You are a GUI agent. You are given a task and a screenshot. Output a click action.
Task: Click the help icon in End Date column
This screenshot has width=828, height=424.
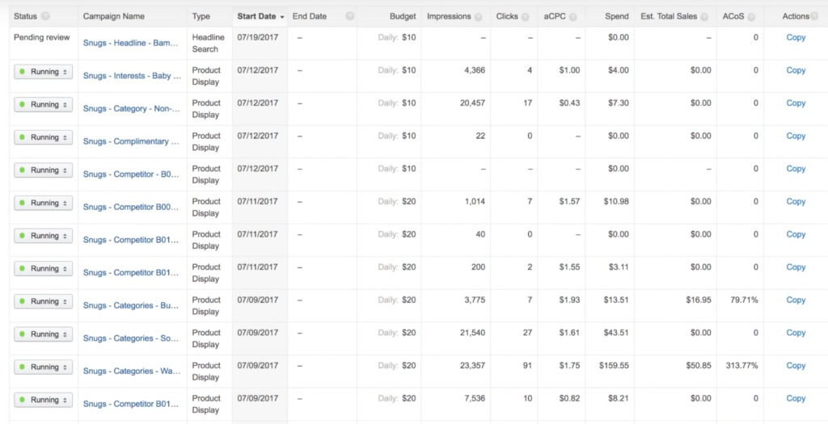[349, 16]
